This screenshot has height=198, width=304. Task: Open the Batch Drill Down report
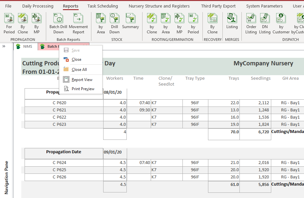coord(58,24)
